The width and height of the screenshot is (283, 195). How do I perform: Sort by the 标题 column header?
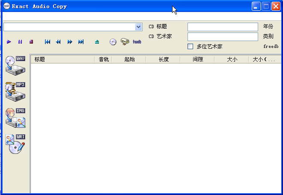pos(63,59)
